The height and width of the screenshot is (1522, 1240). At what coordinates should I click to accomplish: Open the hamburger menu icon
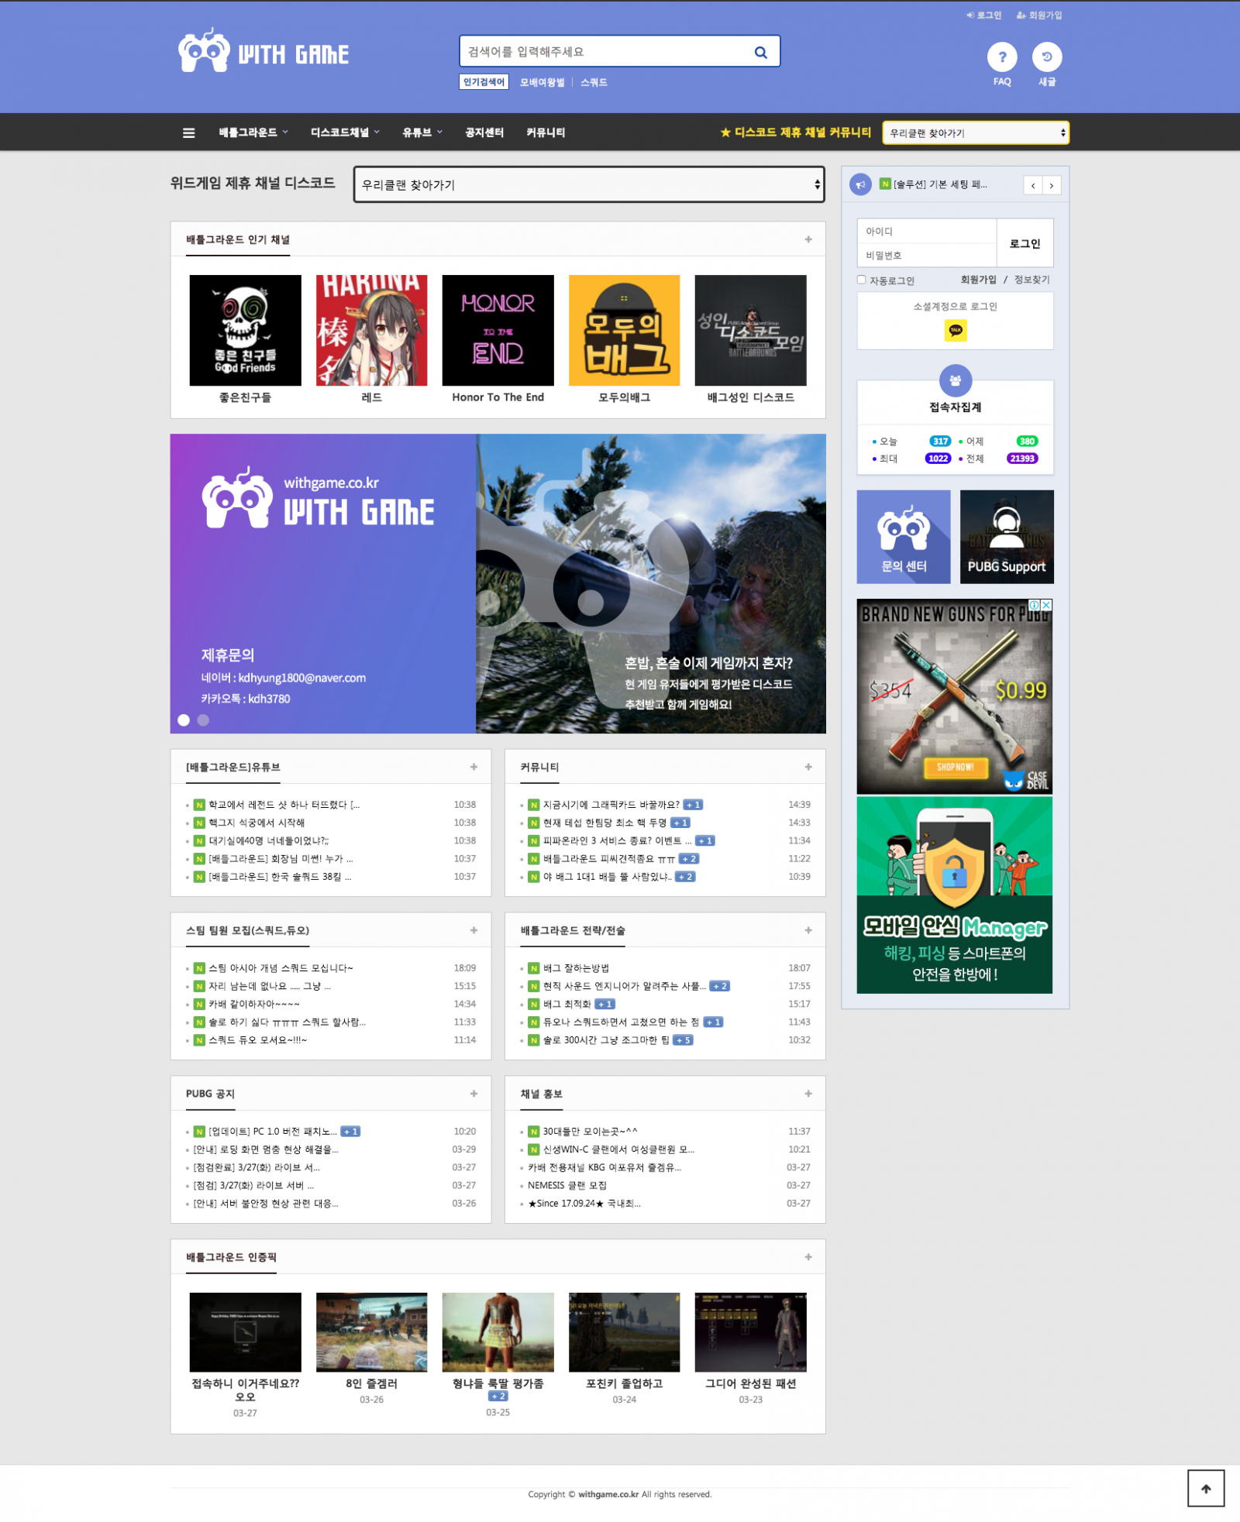(x=188, y=132)
